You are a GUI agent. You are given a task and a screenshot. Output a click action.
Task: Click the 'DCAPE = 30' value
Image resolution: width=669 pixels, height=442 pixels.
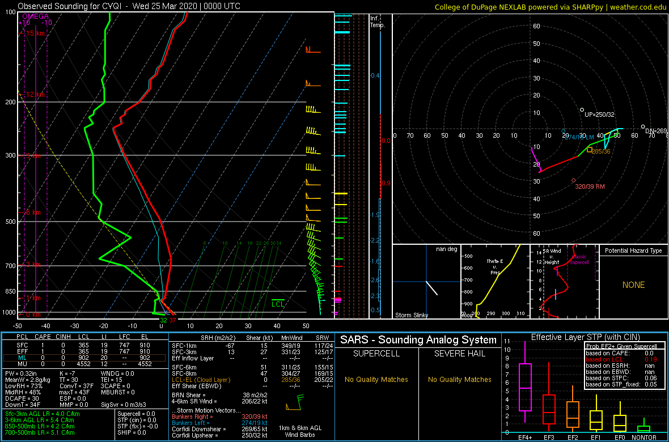22,398
